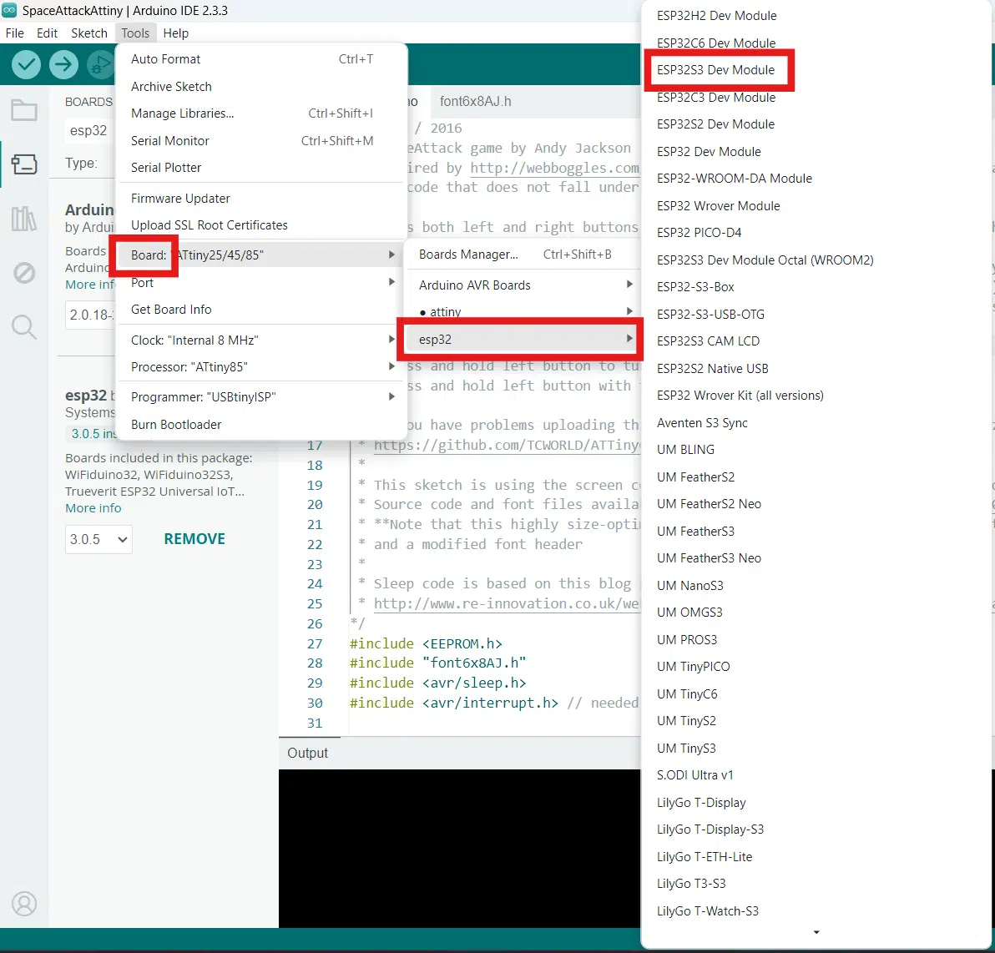Open the Sketchbook folder sidebar icon
This screenshot has width=995, height=953.
[24, 110]
